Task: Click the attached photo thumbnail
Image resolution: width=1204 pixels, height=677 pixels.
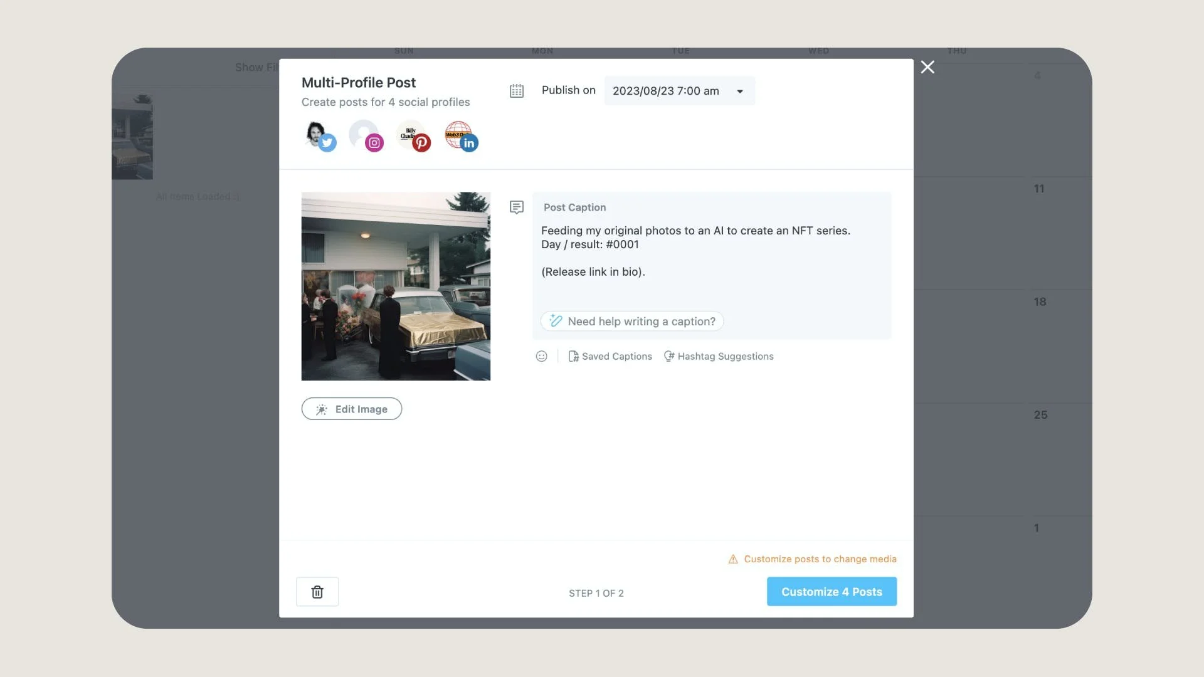Action: click(396, 286)
